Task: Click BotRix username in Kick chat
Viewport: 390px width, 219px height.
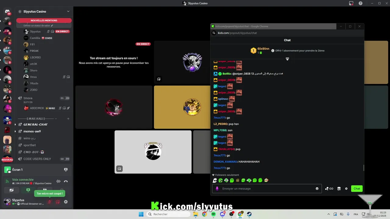Action: click(x=227, y=74)
